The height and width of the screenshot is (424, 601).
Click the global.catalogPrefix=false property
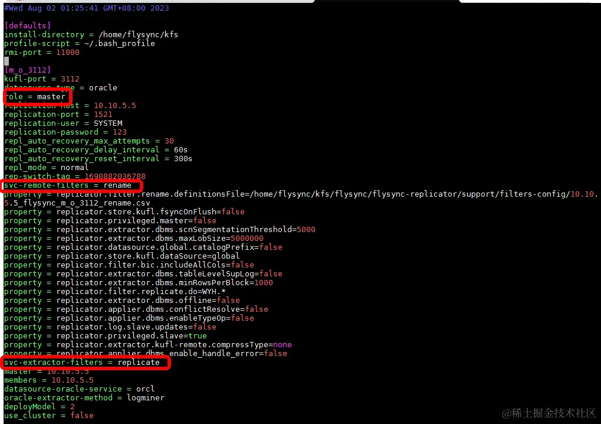(143, 247)
